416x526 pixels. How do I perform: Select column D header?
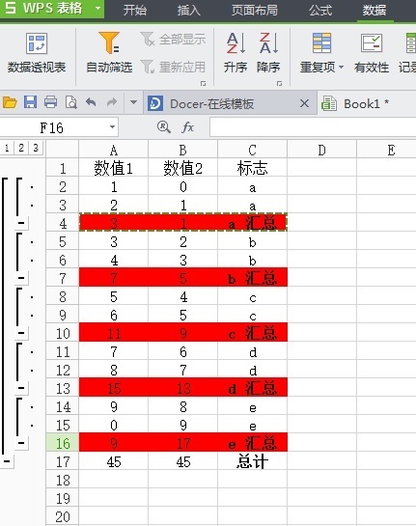321,150
